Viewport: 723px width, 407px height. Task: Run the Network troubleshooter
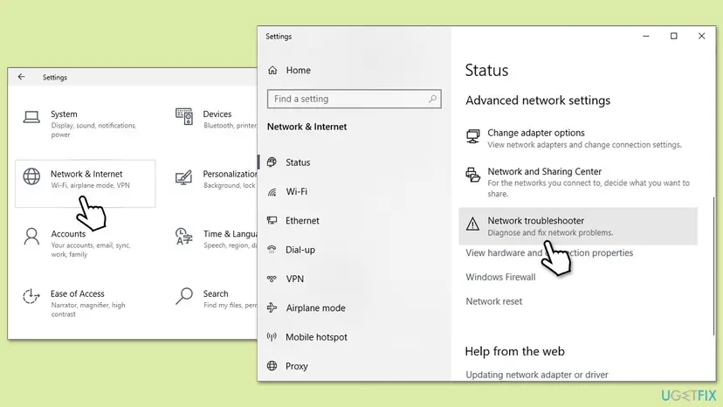(x=578, y=226)
